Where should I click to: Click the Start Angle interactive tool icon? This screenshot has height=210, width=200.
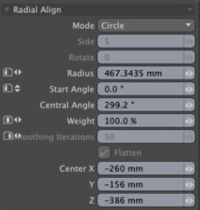pyautogui.click(x=8, y=88)
